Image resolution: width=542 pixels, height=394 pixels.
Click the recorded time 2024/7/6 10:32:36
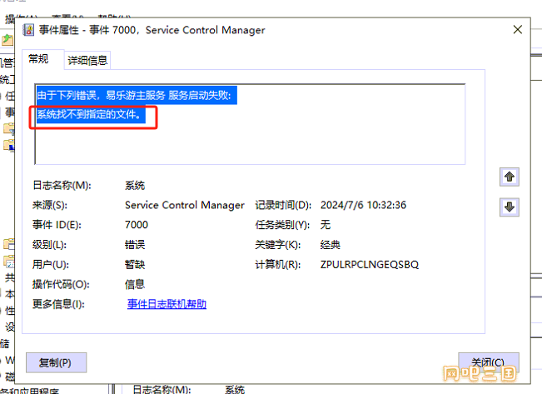pyautogui.click(x=363, y=205)
